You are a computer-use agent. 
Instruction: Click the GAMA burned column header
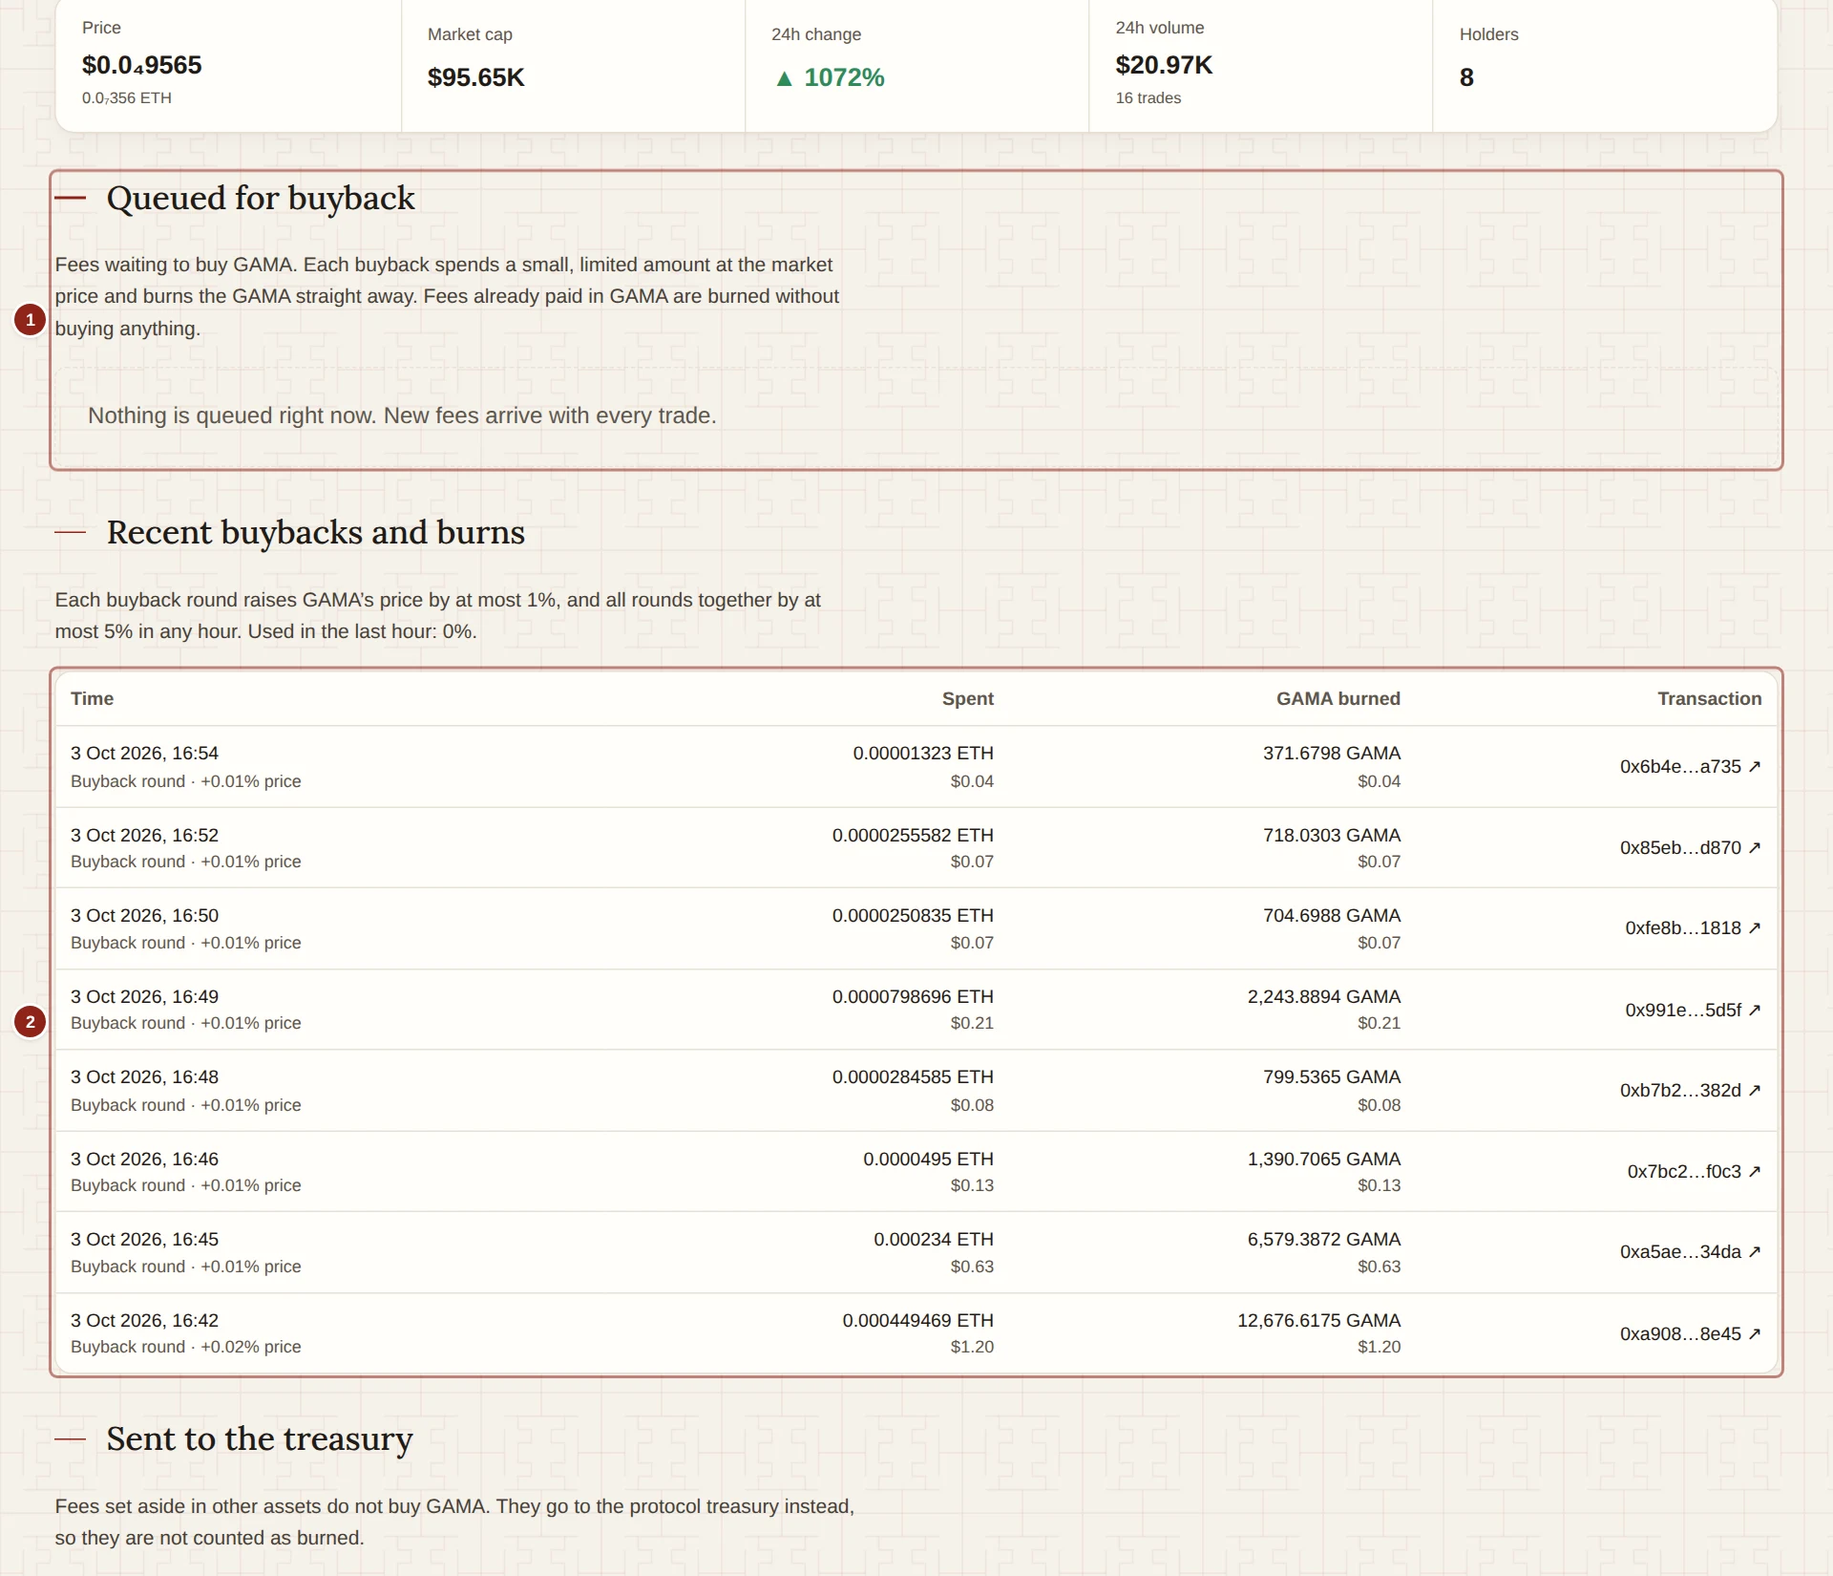pos(1338,698)
